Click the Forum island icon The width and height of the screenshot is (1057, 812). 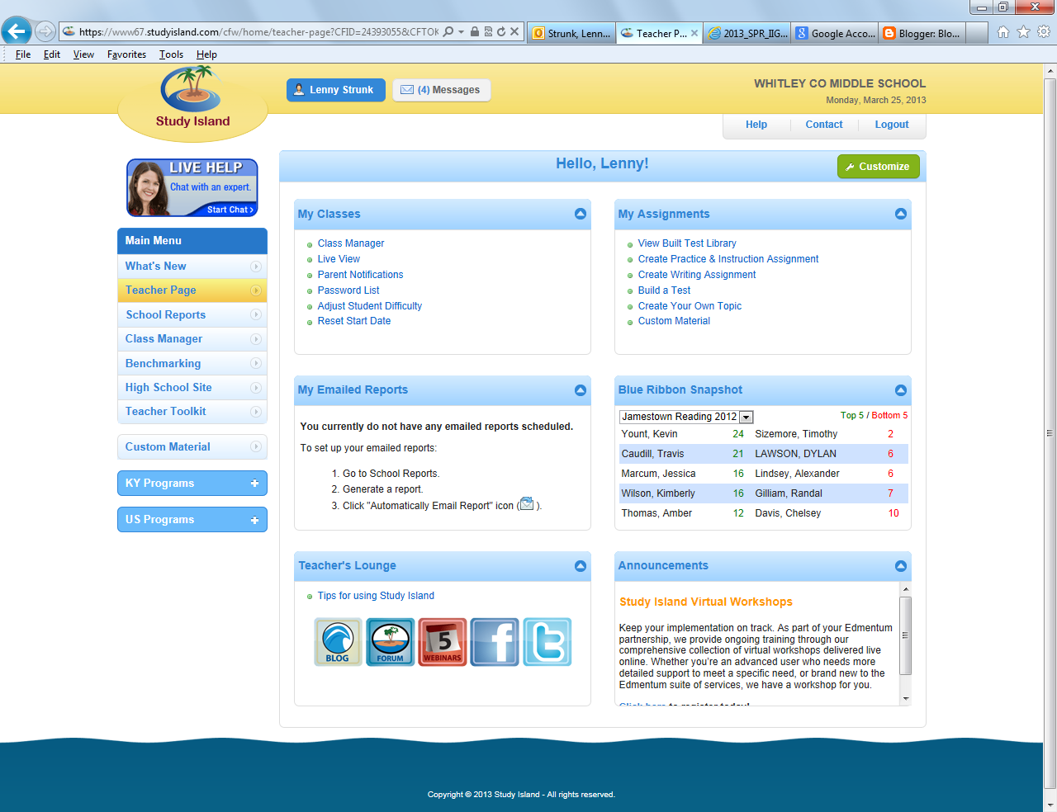(x=390, y=642)
